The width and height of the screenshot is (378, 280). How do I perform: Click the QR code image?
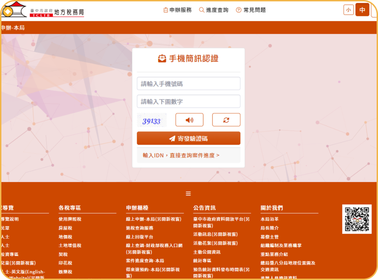(356, 219)
